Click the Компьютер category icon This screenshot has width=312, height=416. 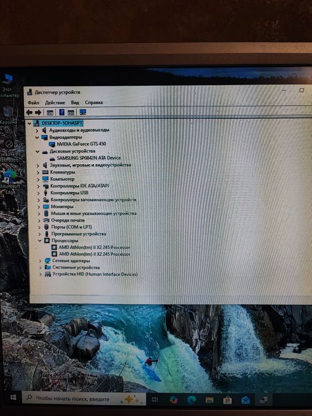[x=46, y=179]
